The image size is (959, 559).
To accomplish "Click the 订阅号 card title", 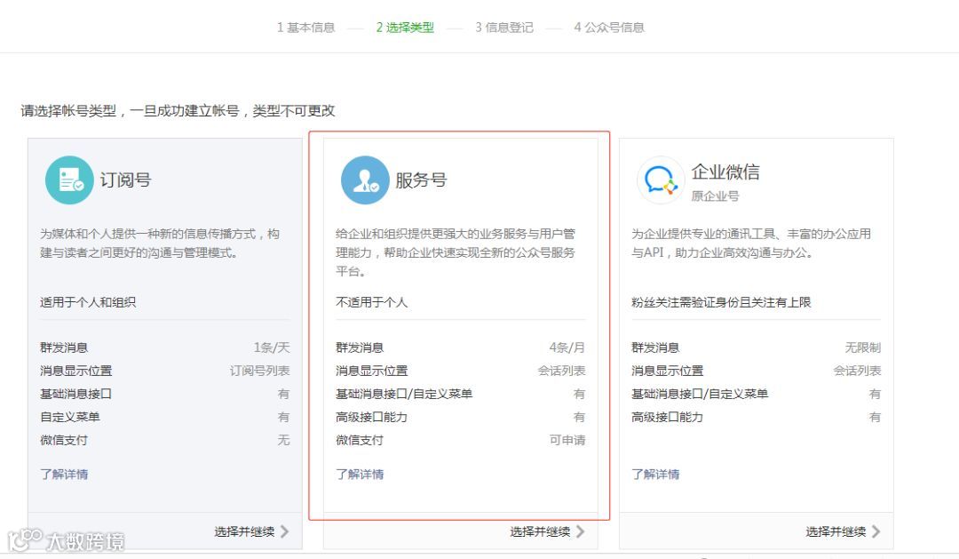I will pos(125,180).
